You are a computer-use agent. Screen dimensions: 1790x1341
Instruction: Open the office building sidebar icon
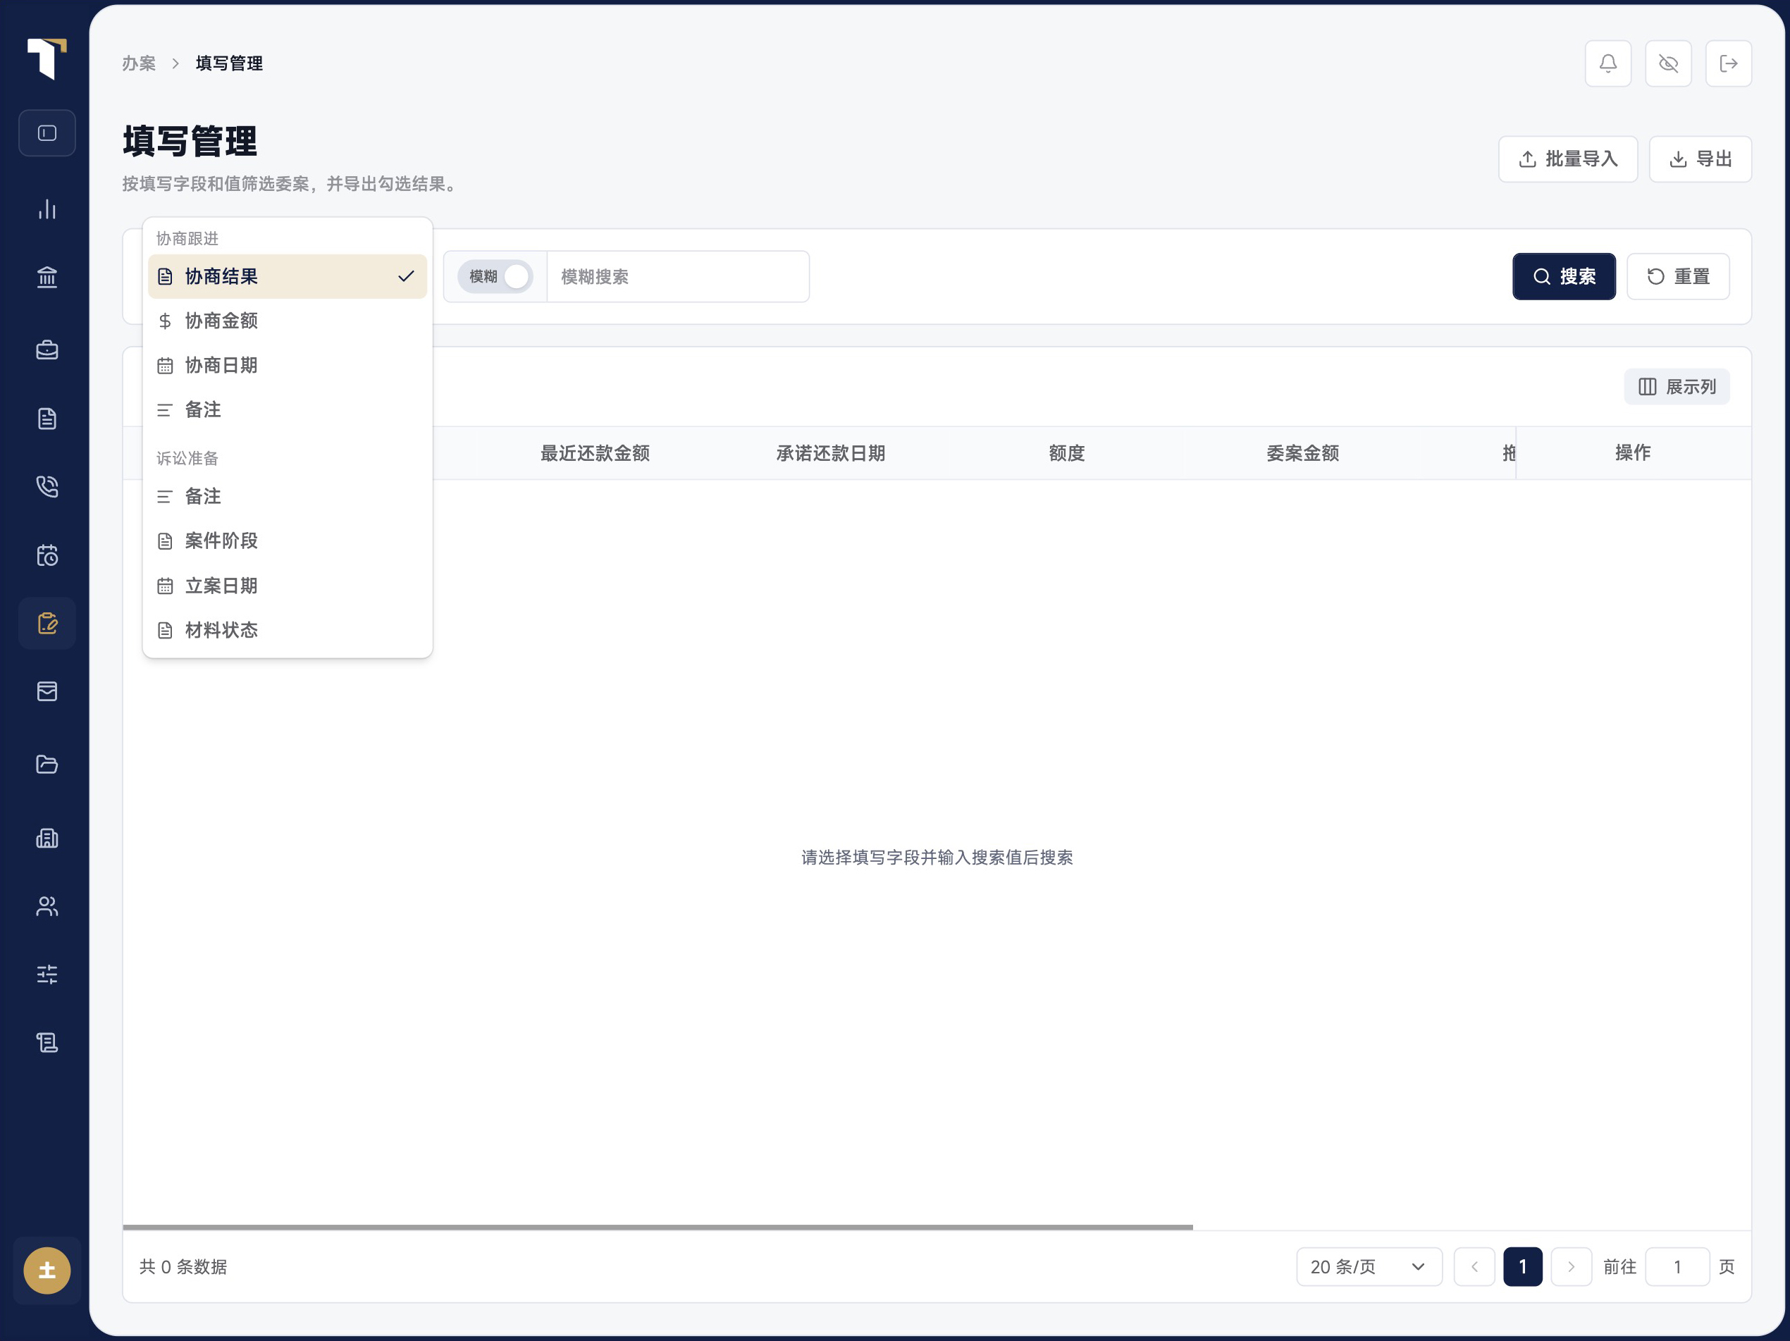coord(47,838)
